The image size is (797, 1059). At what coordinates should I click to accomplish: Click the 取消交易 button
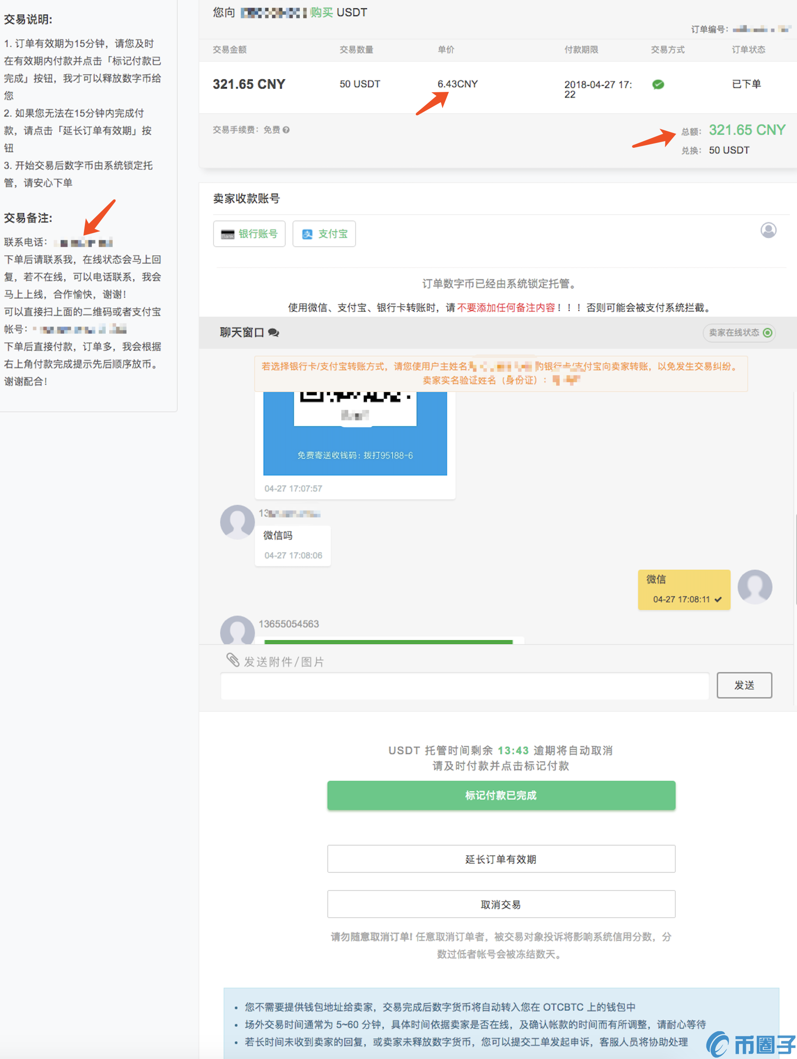[x=501, y=904]
